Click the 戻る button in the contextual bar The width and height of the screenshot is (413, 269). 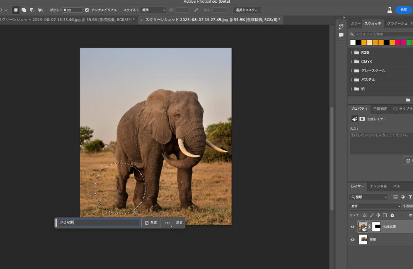tap(179, 222)
